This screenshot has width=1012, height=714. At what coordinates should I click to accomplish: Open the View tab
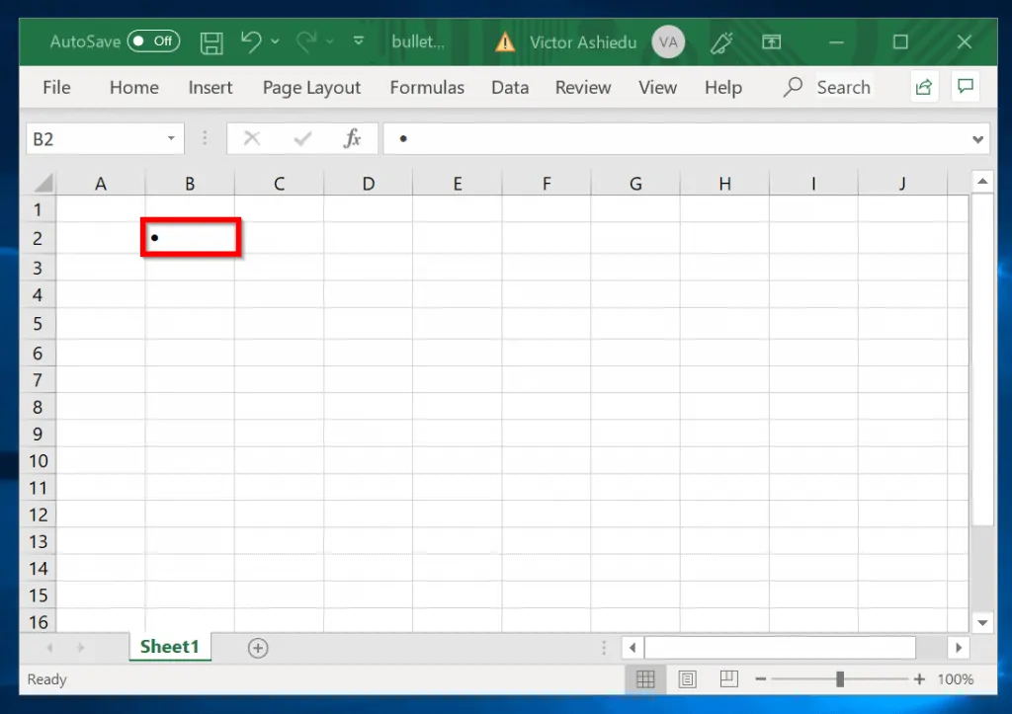(x=657, y=87)
